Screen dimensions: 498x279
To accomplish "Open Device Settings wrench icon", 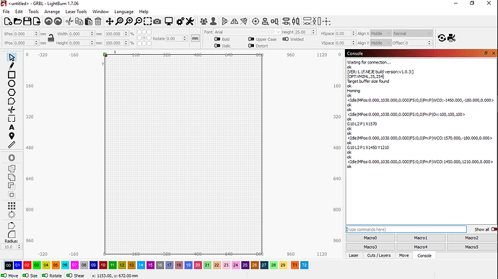I will pyautogui.click(x=190, y=22).
